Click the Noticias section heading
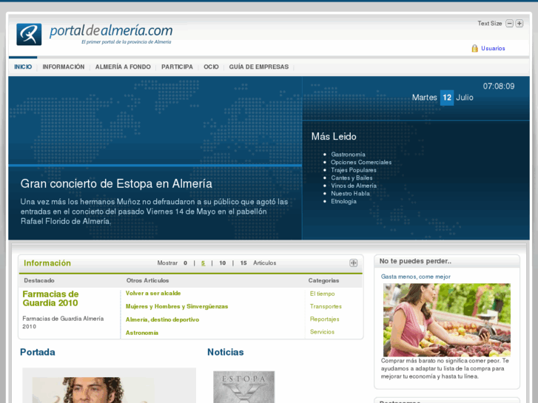Image resolution: width=538 pixels, height=403 pixels. [x=226, y=352]
